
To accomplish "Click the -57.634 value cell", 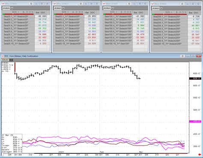I will tap(194, 44).
